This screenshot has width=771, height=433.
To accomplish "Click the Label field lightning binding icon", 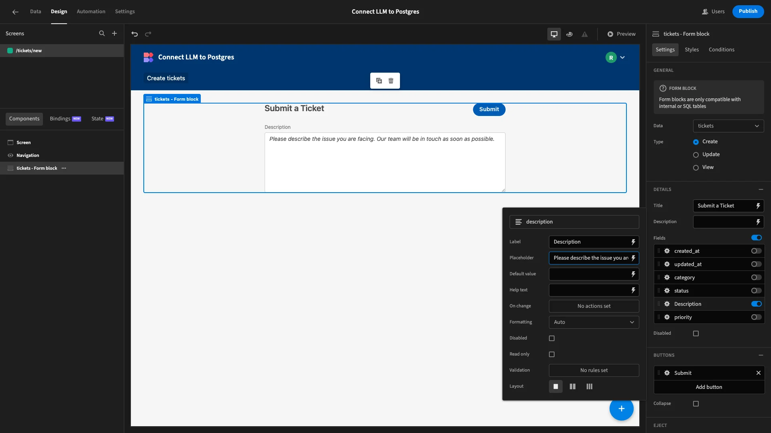I will tap(633, 242).
